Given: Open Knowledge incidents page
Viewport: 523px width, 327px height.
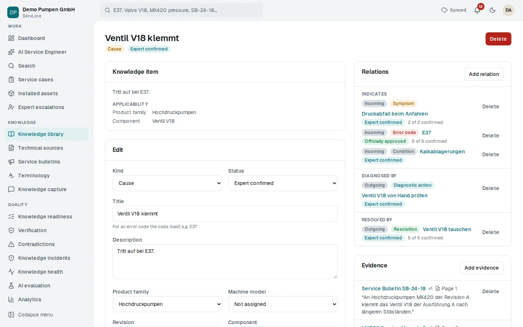Looking at the screenshot, I should (46, 258).
